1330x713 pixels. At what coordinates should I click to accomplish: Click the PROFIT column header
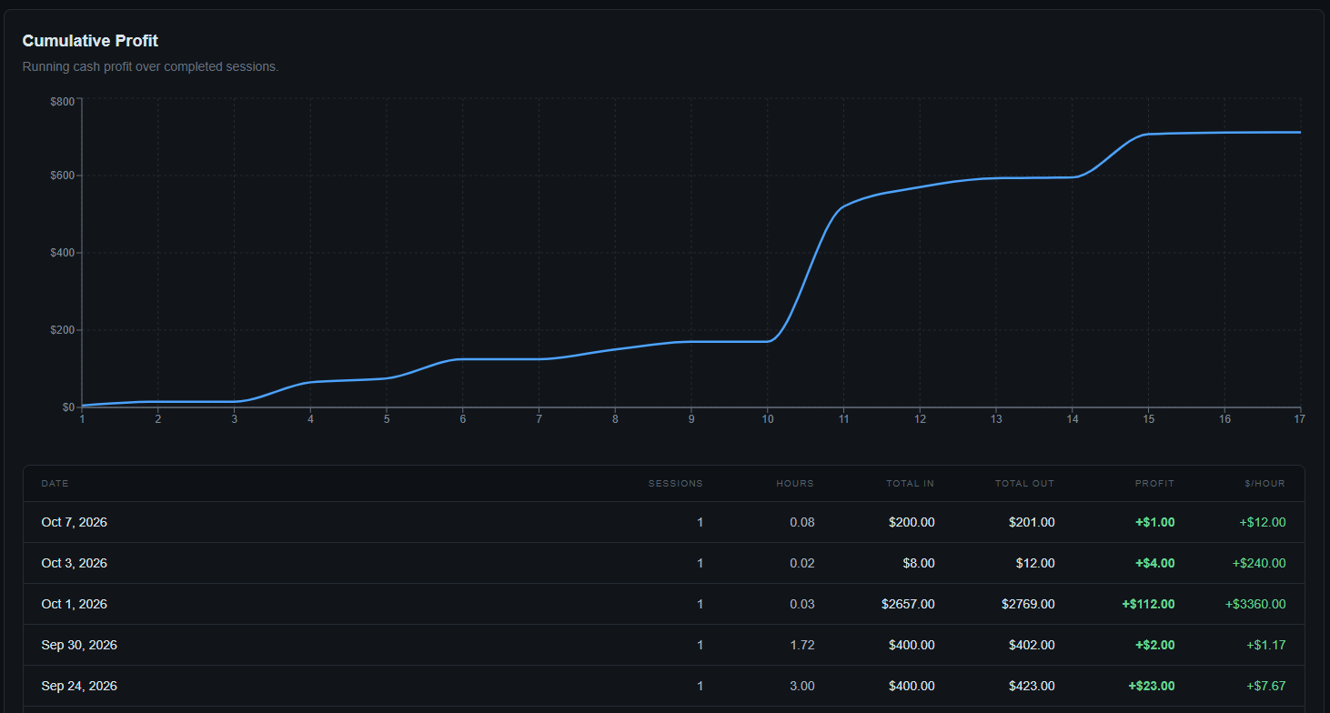pyautogui.click(x=1155, y=484)
